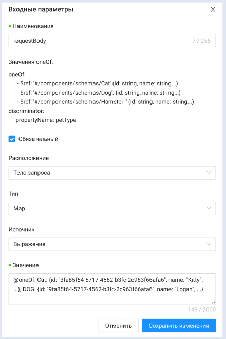Click the Отменить button
The height and width of the screenshot is (339, 226).
coord(119,326)
